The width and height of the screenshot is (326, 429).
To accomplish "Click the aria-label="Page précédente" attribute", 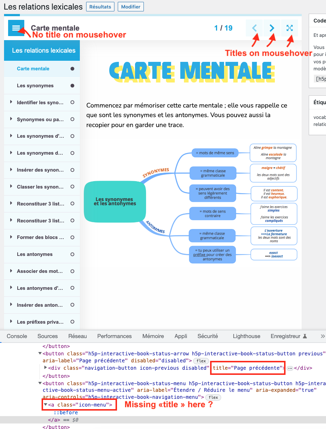I will (x=85, y=361).
